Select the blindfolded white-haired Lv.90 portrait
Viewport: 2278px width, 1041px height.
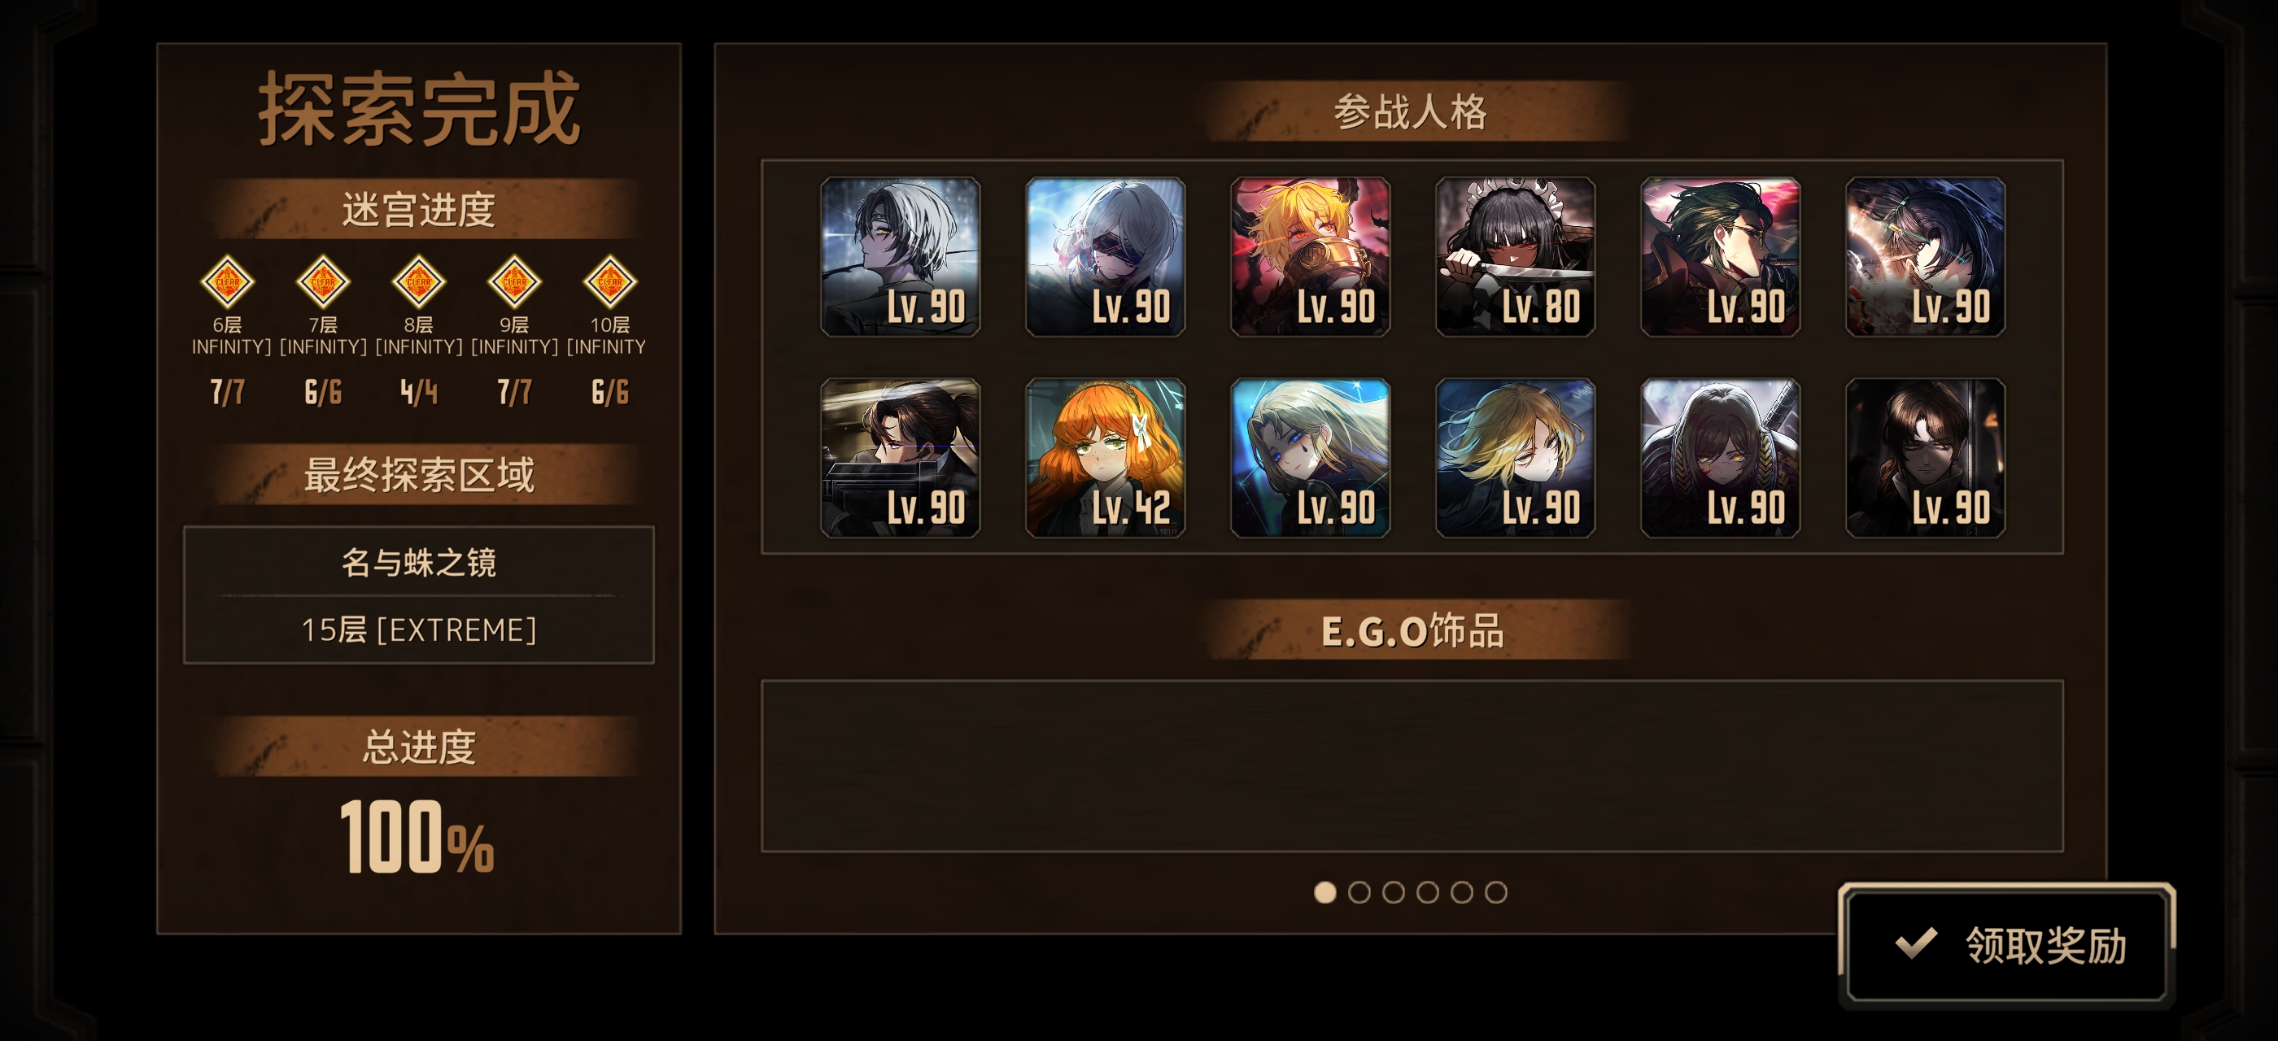(x=1106, y=257)
